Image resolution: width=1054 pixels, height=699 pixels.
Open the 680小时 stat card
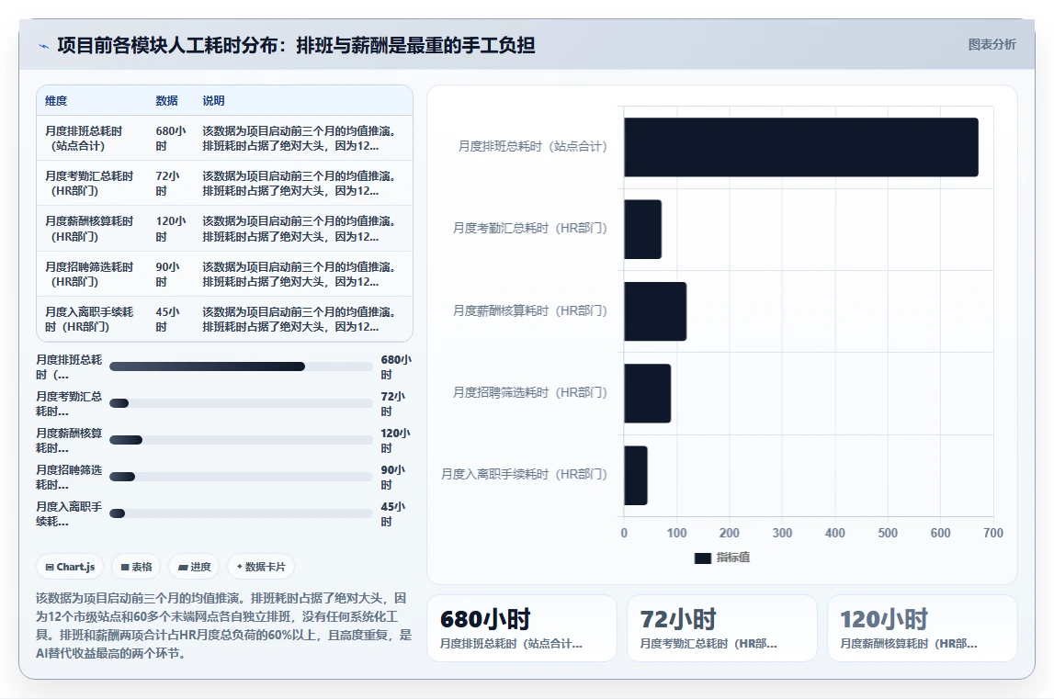pyautogui.click(x=522, y=628)
